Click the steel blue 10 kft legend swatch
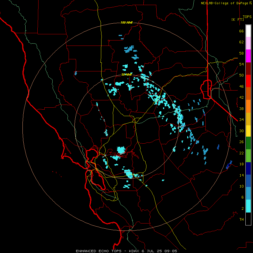 click(x=248, y=193)
